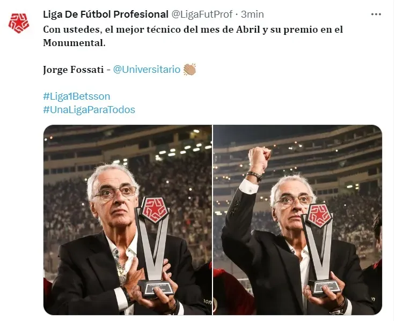Click the clapping hands emoji

(189, 70)
